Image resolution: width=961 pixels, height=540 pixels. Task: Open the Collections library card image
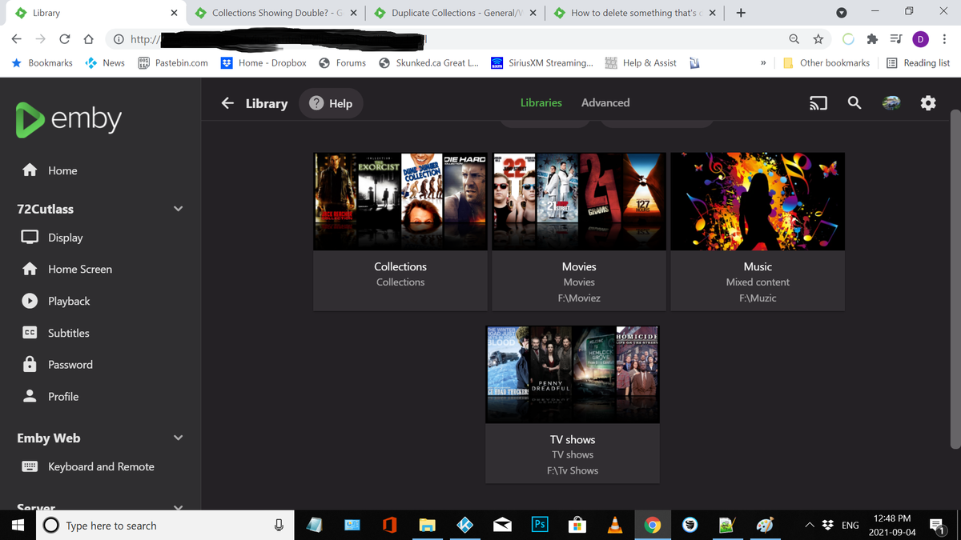pos(400,202)
